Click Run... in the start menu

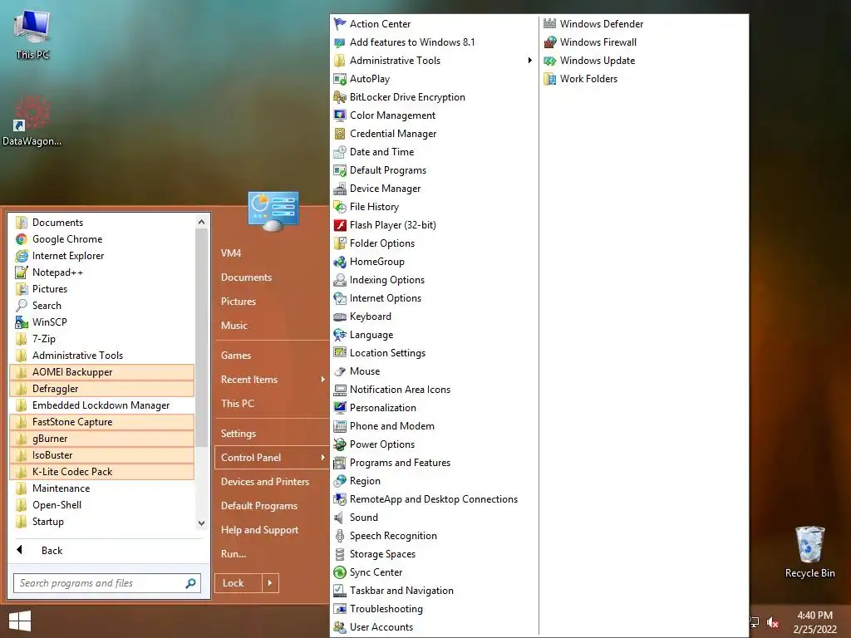(234, 554)
